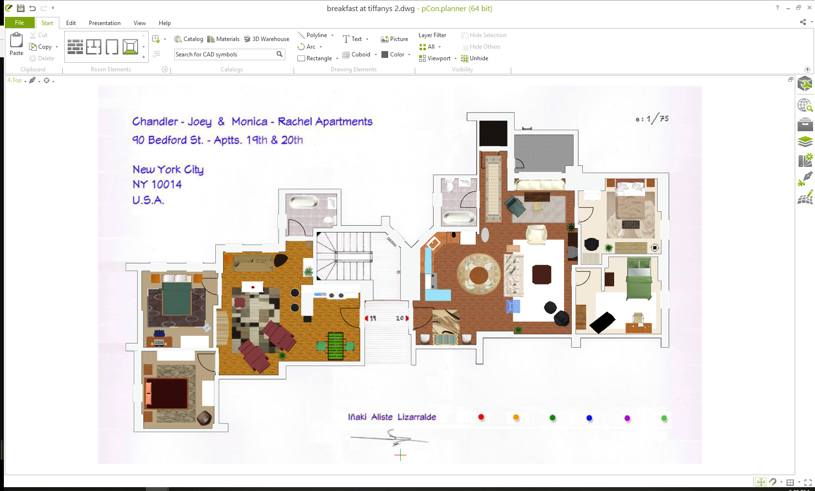The height and width of the screenshot is (491, 815).
Task: Select the Cuboid tool
Action: 356,55
